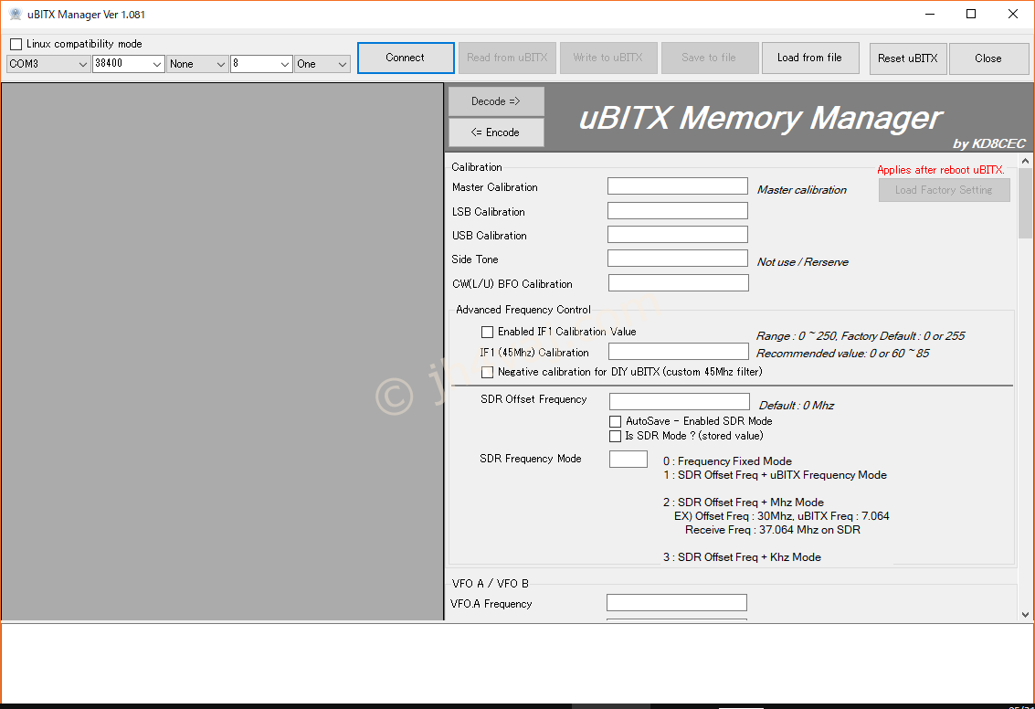The image size is (1035, 709).
Task: Check Negative calibration for DIY uBITX
Action: (x=487, y=373)
